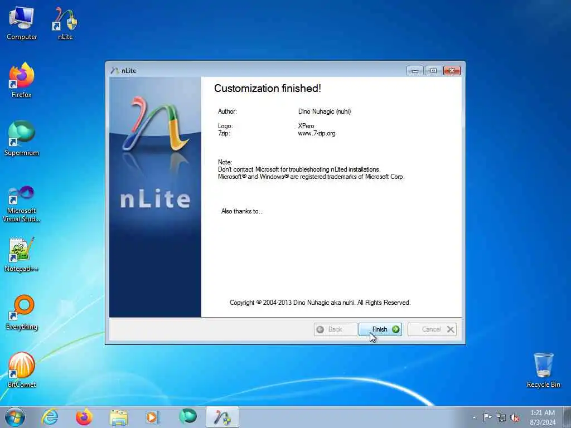Minimize the nLite window
The image size is (571, 428).
click(415, 71)
